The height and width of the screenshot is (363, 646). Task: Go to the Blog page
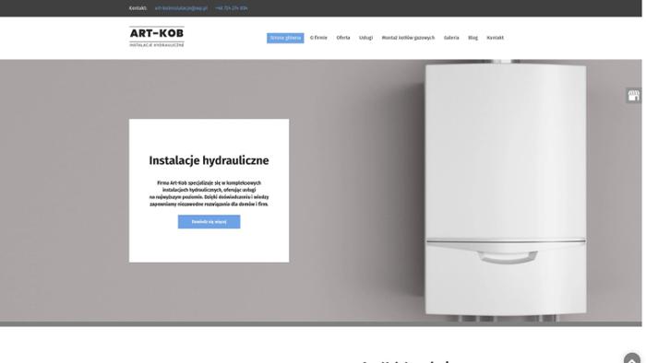point(473,38)
